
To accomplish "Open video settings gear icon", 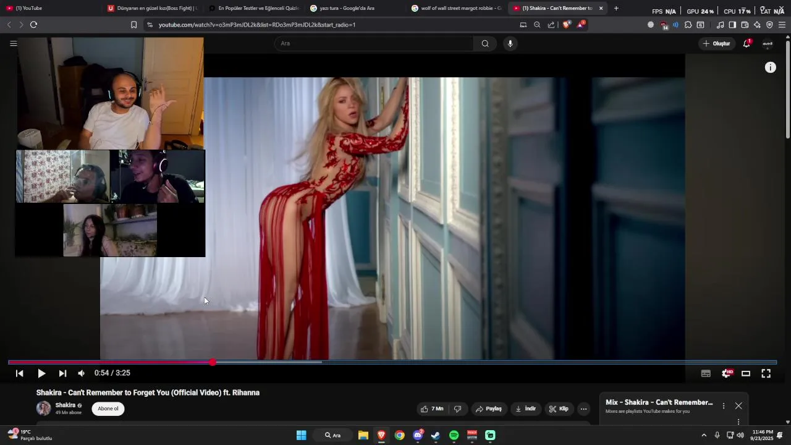I will (726, 373).
